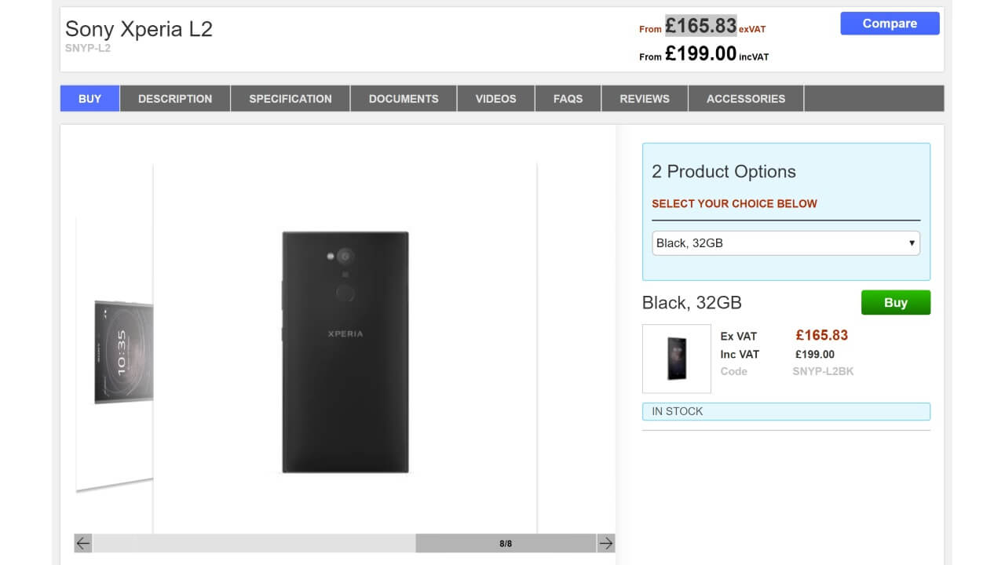This screenshot has height=565, width=1005.
Task: Click the Sony Xperia L2 product title
Action: (139, 29)
